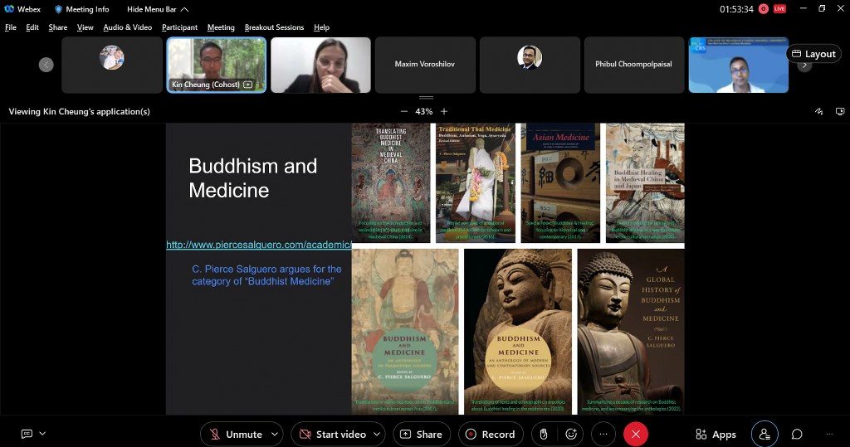Open the piercesalguero.com academic link

pyautogui.click(x=259, y=245)
